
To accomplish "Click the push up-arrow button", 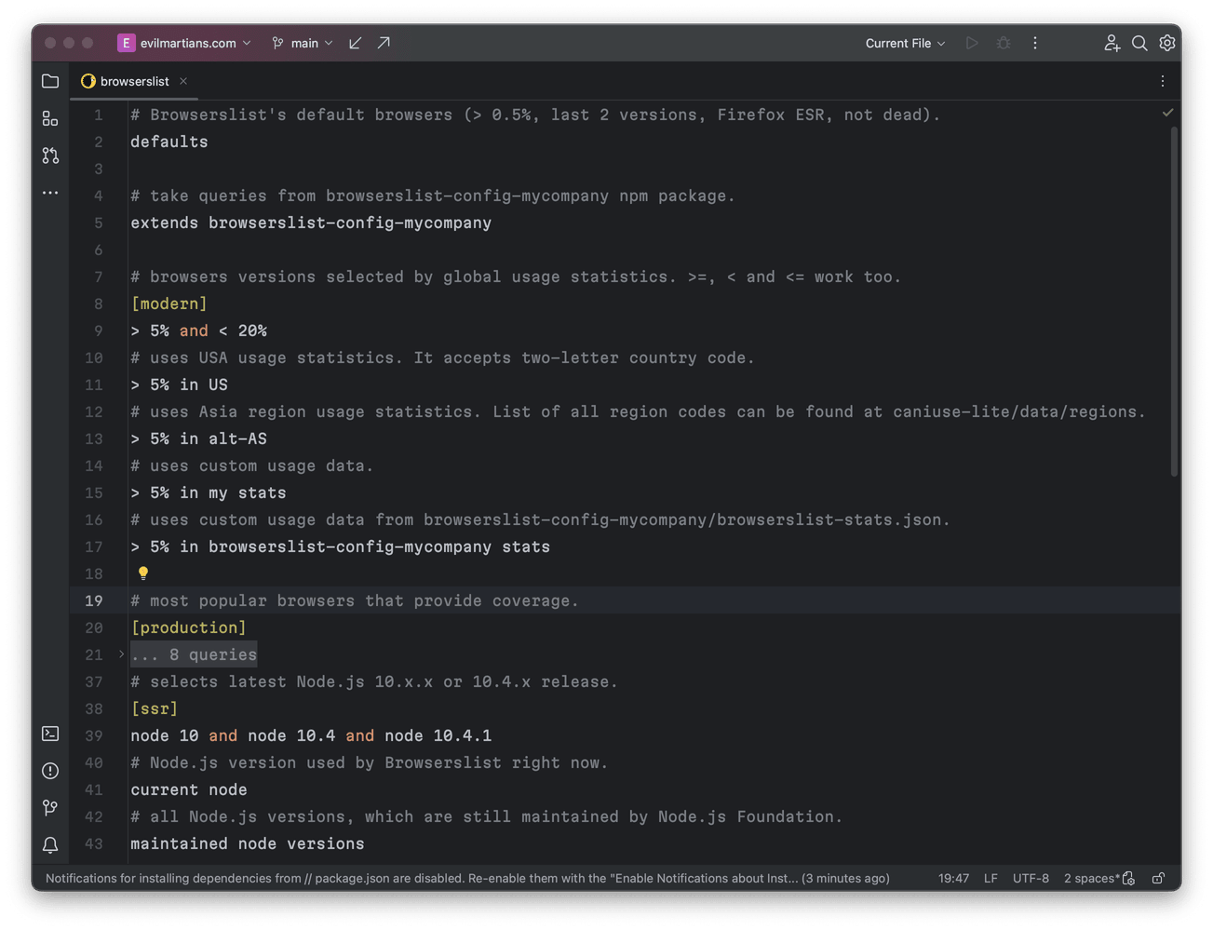I will [384, 43].
